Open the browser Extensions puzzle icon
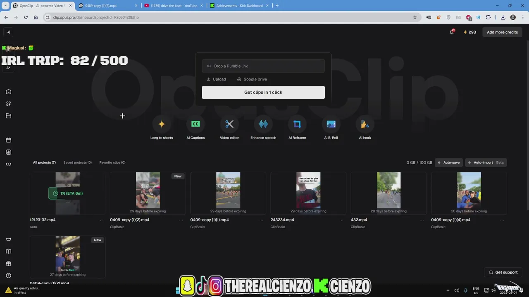This screenshot has height=297, width=529. pyautogui.click(x=488, y=17)
